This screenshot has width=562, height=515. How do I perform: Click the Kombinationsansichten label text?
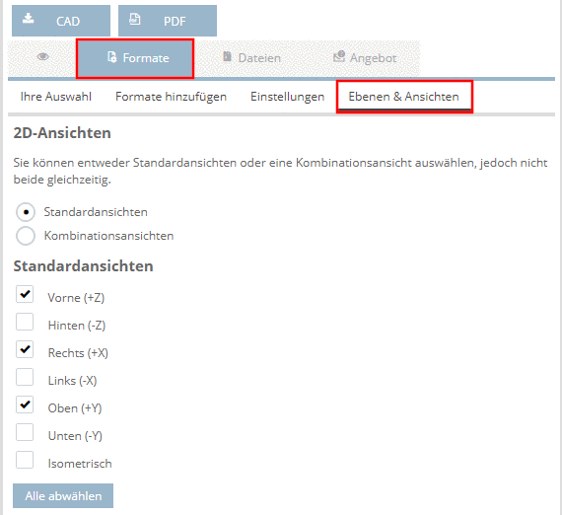[109, 236]
